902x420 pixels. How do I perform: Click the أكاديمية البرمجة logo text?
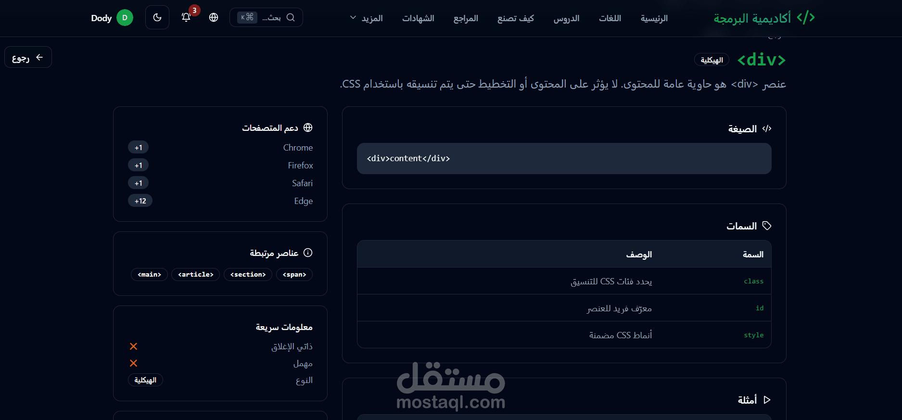(x=752, y=18)
